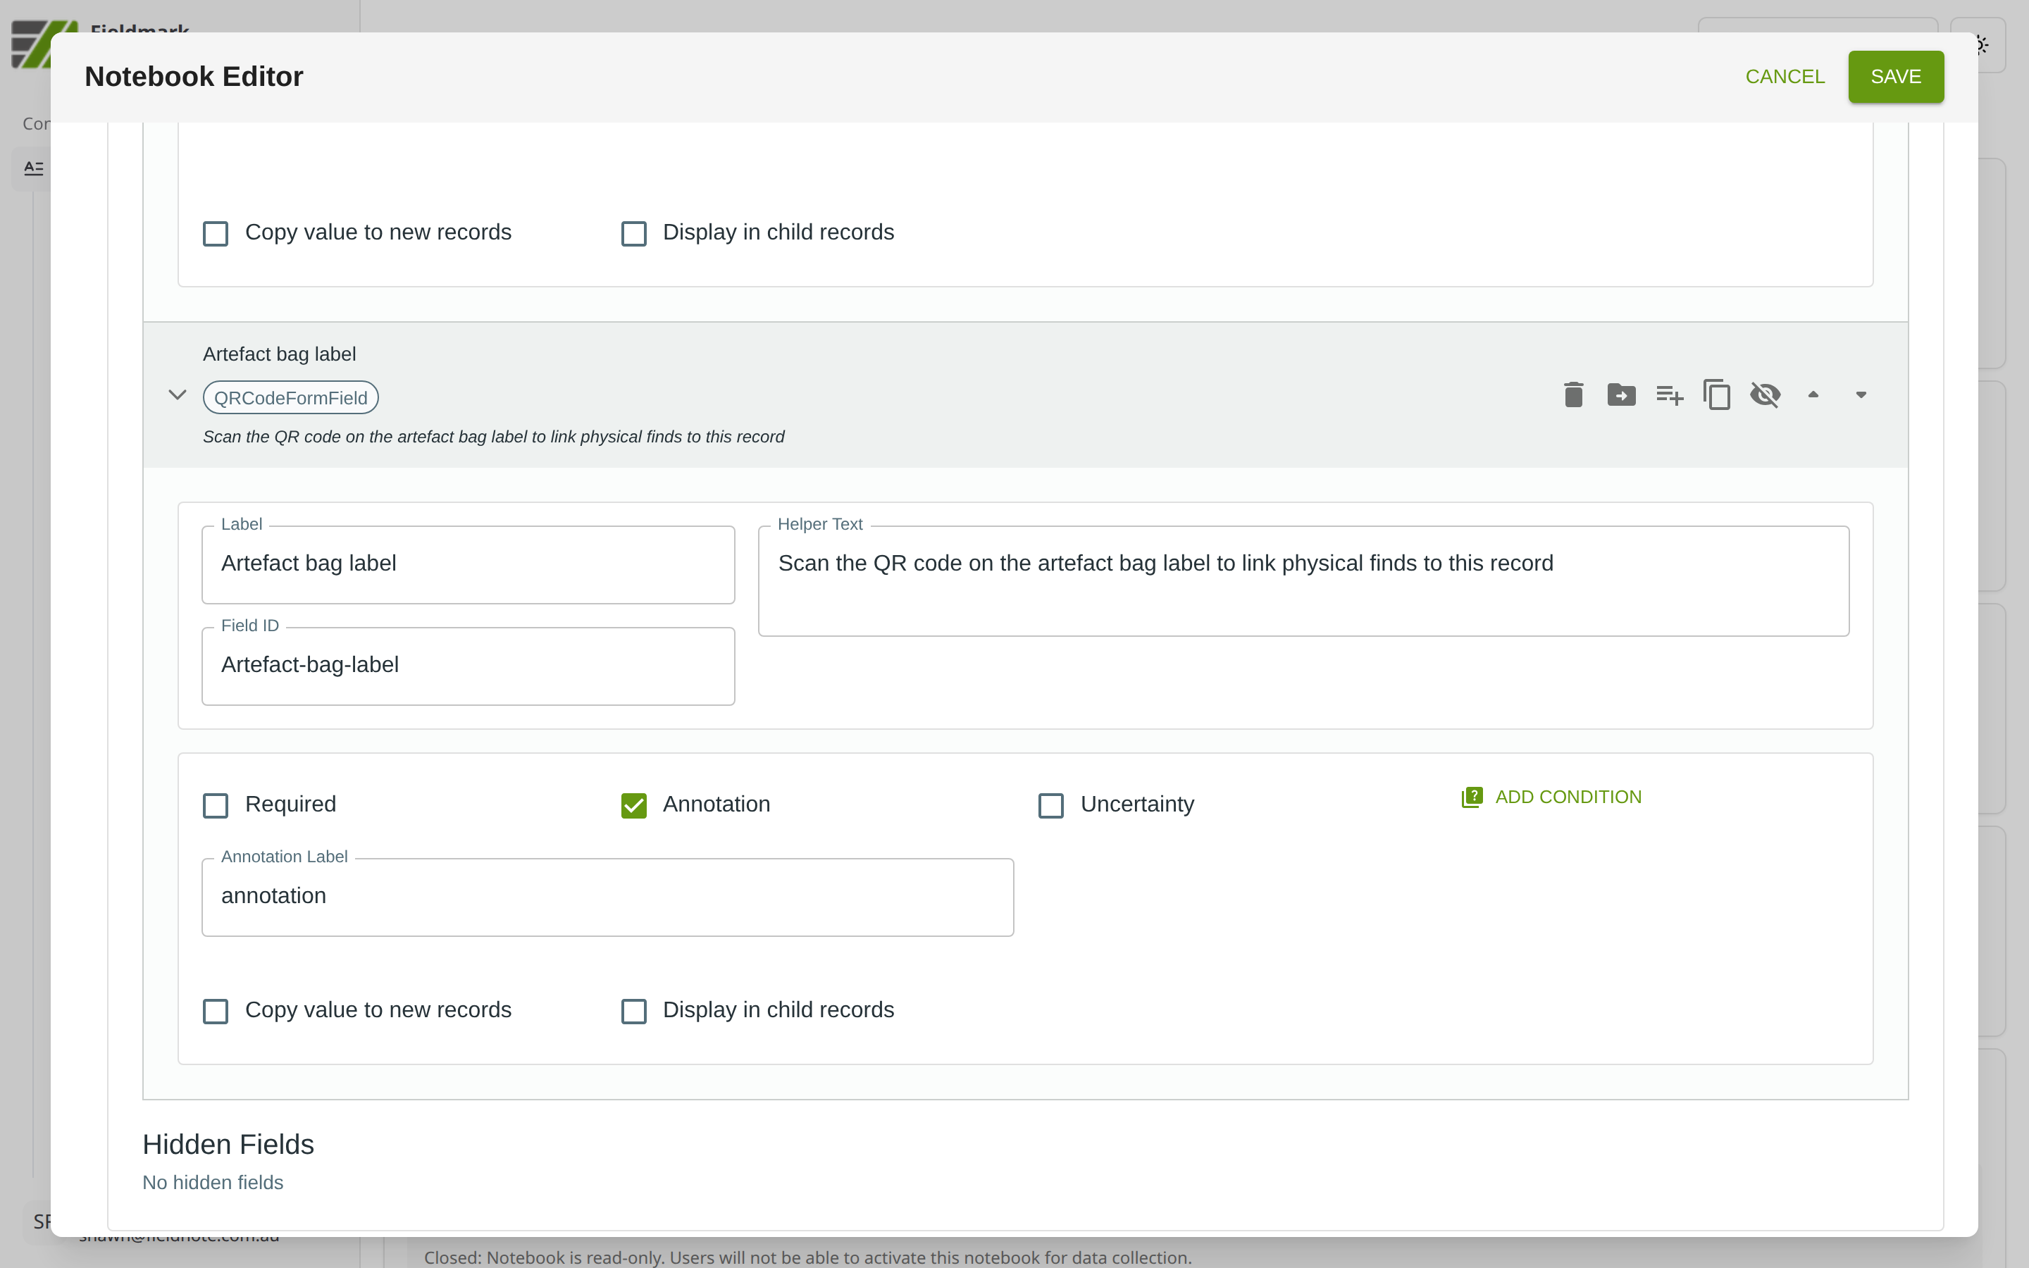2029x1268 pixels.
Task: Focus the Annotation Label field
Action: [607, 897]
